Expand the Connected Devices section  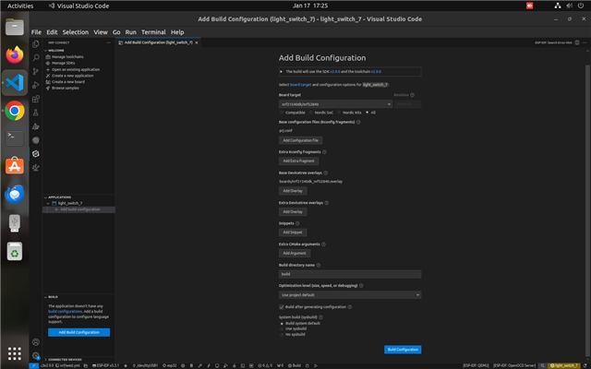point(45,360)
